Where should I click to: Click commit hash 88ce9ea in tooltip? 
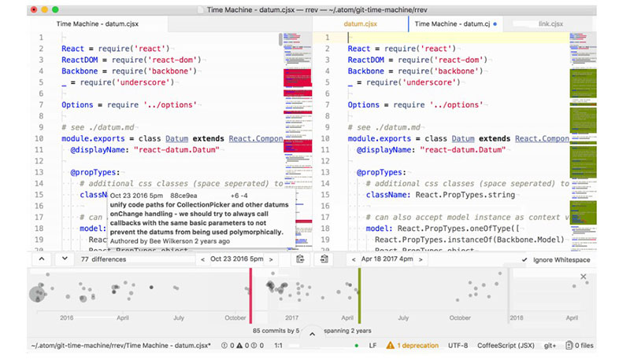point(183,196)
